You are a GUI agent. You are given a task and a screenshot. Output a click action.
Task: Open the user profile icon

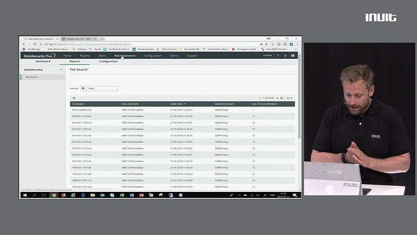point(292,55)
